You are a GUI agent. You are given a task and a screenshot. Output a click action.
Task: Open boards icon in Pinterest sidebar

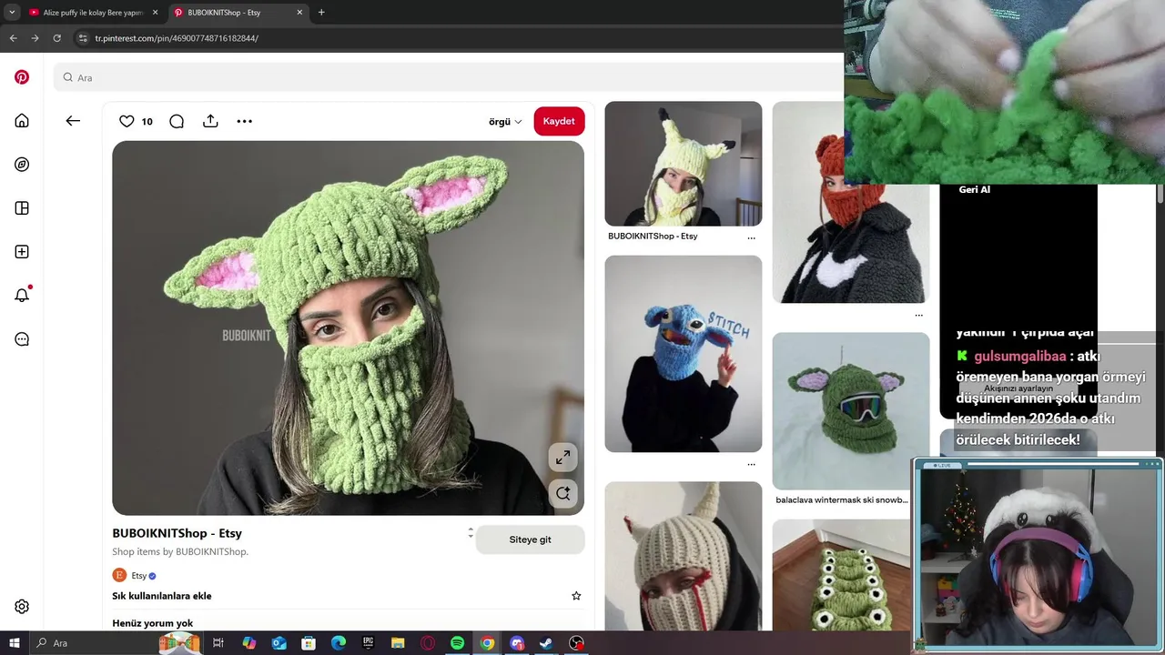click(x=22, y=208)
